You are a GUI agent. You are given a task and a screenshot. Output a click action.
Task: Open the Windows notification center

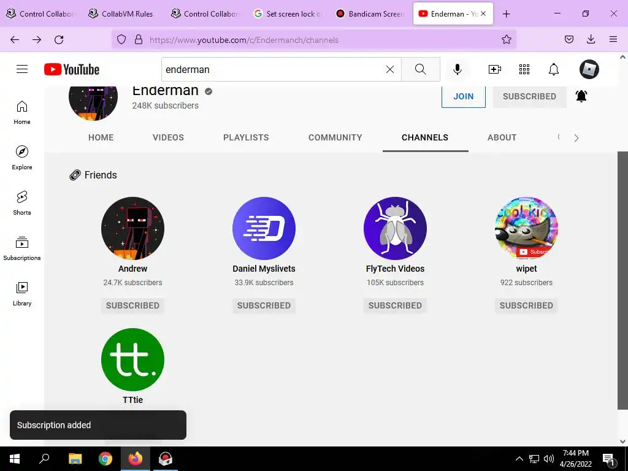[608, 459]
